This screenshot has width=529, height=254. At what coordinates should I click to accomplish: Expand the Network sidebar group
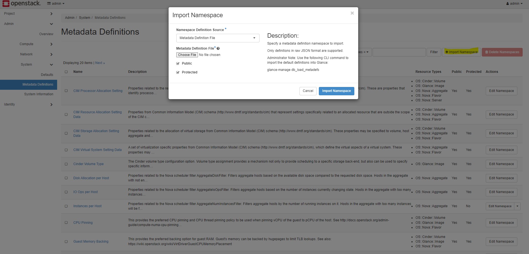29,54
